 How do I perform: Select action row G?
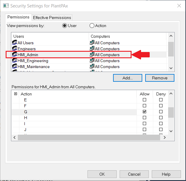[x=90, y=112]
